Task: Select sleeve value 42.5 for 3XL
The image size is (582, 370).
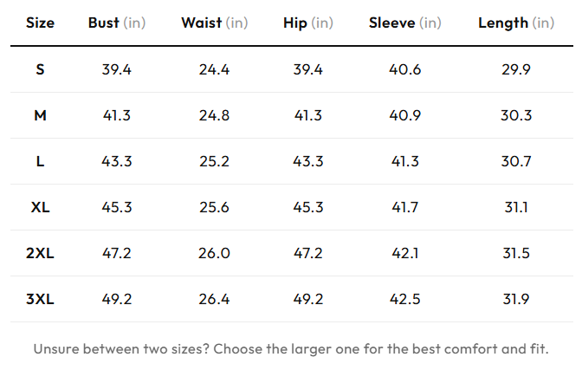Action: point(404,299)
